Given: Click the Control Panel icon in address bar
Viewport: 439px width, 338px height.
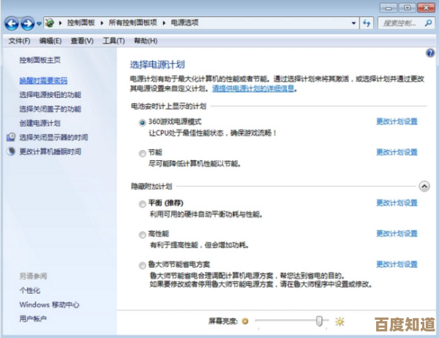Looking at the screenshot, I should click(50, 23).
